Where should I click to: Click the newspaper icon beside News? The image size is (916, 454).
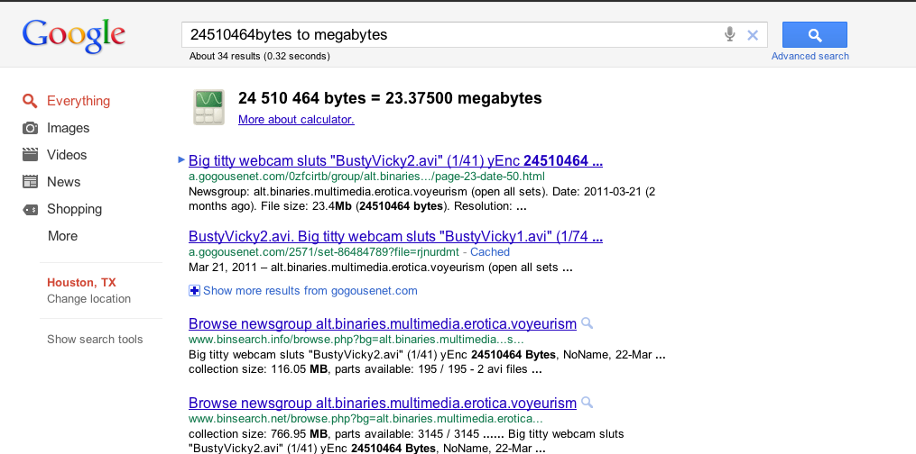pyautogui.click(x=30, y=182)
